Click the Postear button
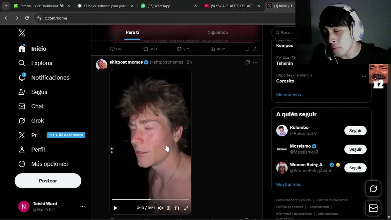391x220 pixels. click(x=48, y=181)
